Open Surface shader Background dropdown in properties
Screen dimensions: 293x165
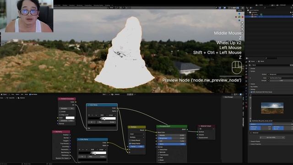(x=280, y=74)
